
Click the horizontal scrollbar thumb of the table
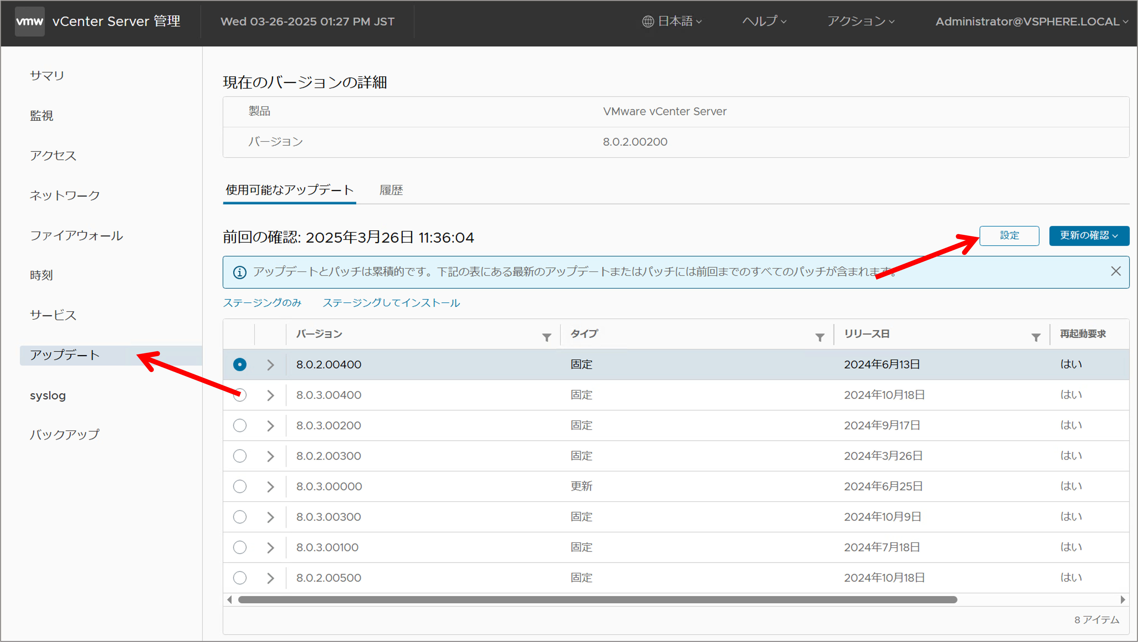(597, 600)
